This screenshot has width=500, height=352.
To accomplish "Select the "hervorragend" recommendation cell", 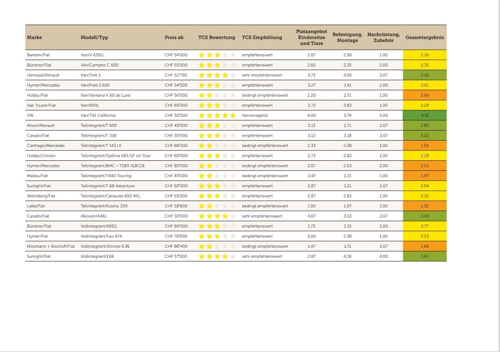I will [255, 115].
